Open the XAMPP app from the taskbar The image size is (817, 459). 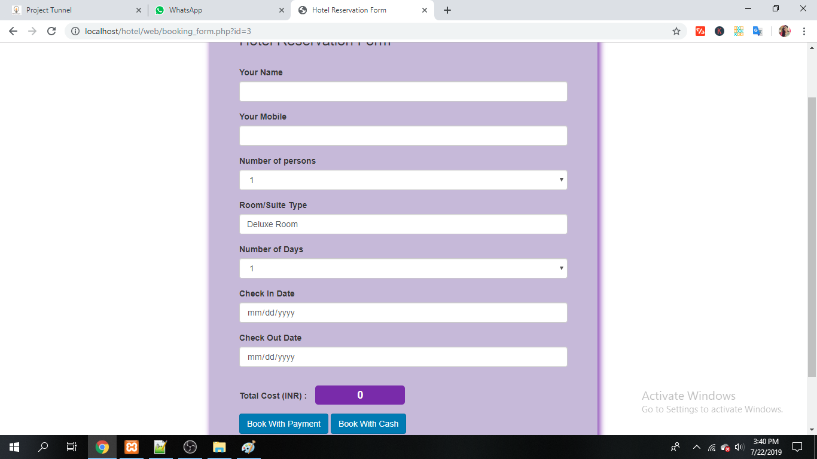[132, 447]
